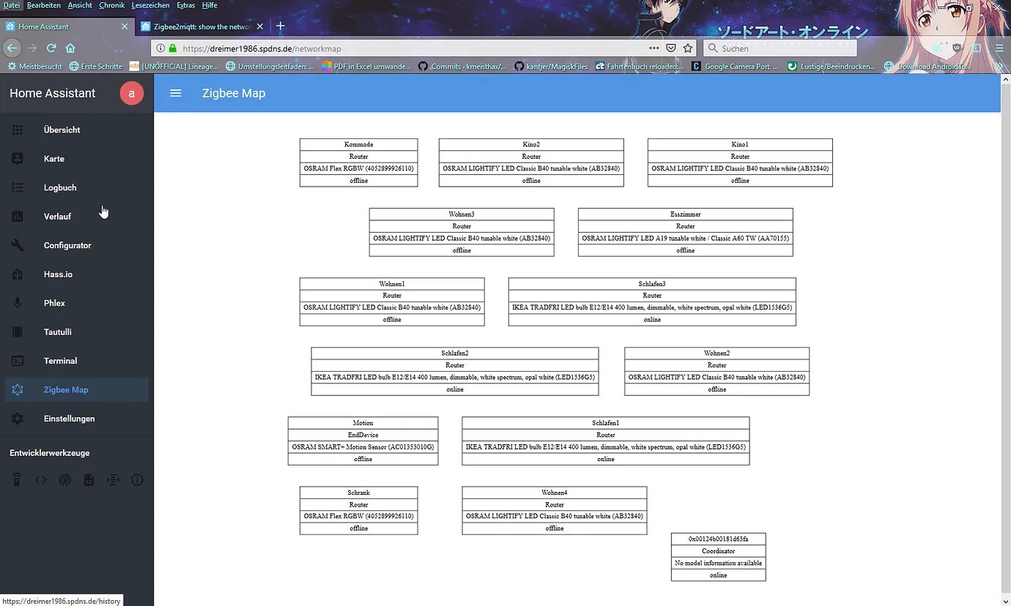This screenshot has height=606, width=1011.
Task: Select the Schlafen3 device node
Action: pyautogui.click(x=652, y=302)
